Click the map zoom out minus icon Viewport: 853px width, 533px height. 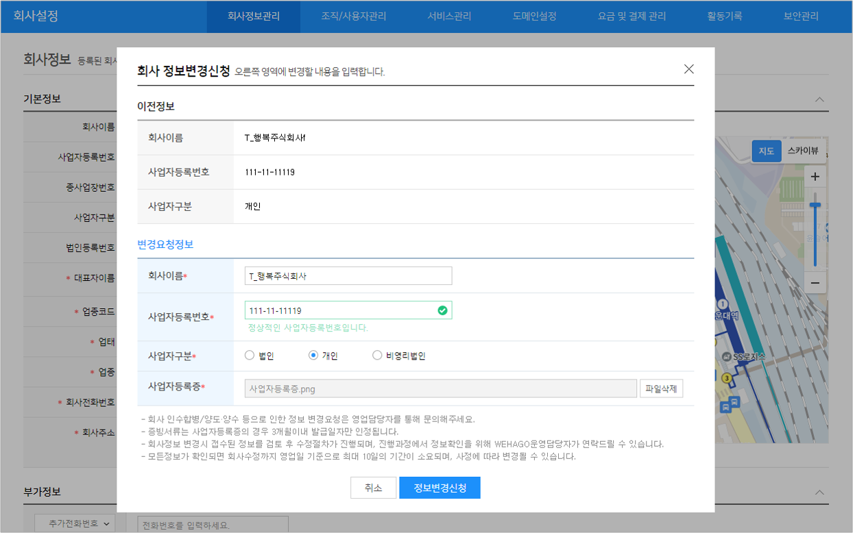pyautogui.click(x=815, y=282)
